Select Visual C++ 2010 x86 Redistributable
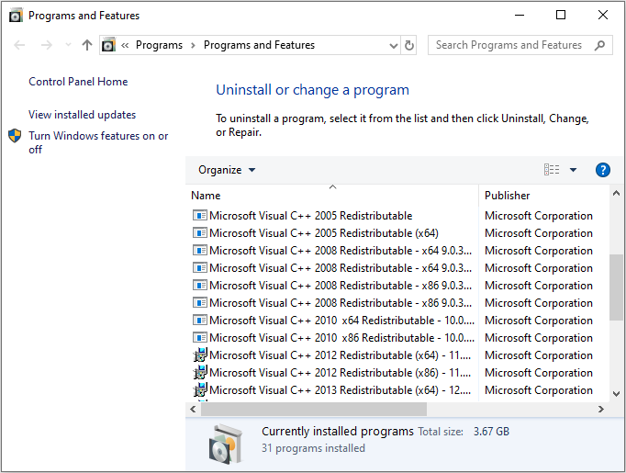The height and width of the screenshot is (473, 626). (x=341, y=338)
